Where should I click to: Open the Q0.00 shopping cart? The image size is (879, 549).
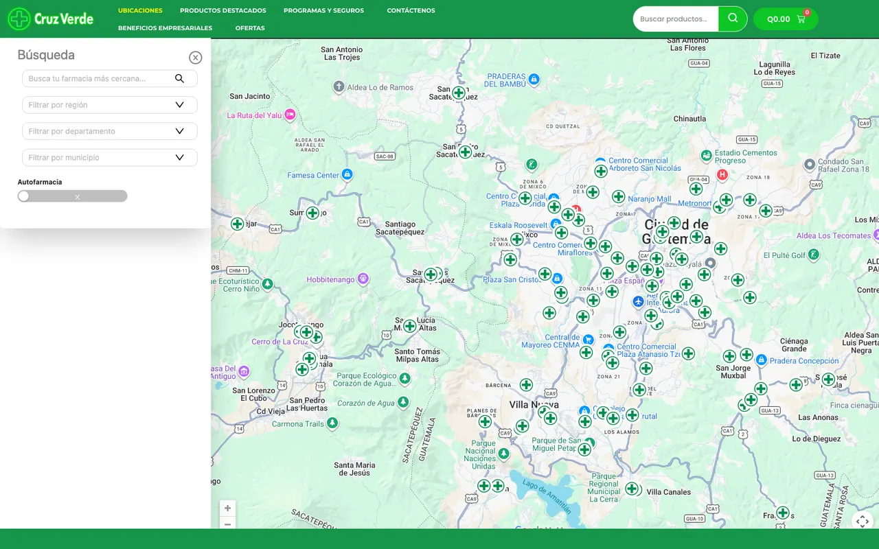click(x=786, y=19)
